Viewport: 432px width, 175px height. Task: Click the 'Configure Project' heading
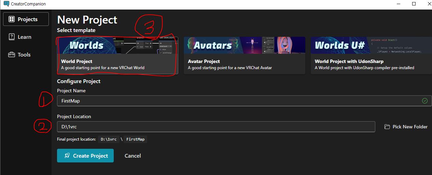pyautogui.click(x=79, y=81)
